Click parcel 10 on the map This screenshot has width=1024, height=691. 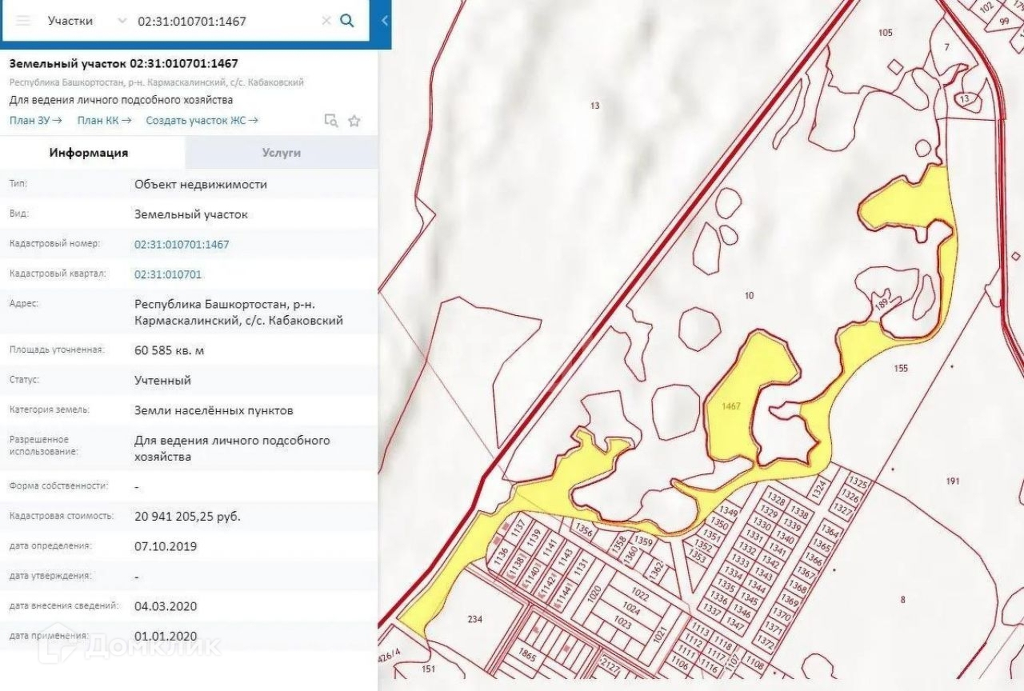pyautogui.click(x=749, y=296)
